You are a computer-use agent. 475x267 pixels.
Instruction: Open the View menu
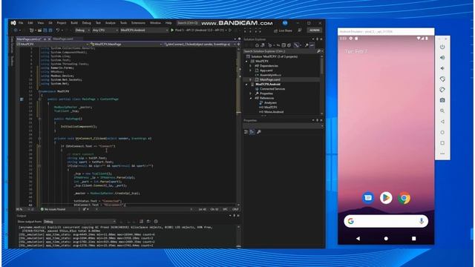point(41,23)
